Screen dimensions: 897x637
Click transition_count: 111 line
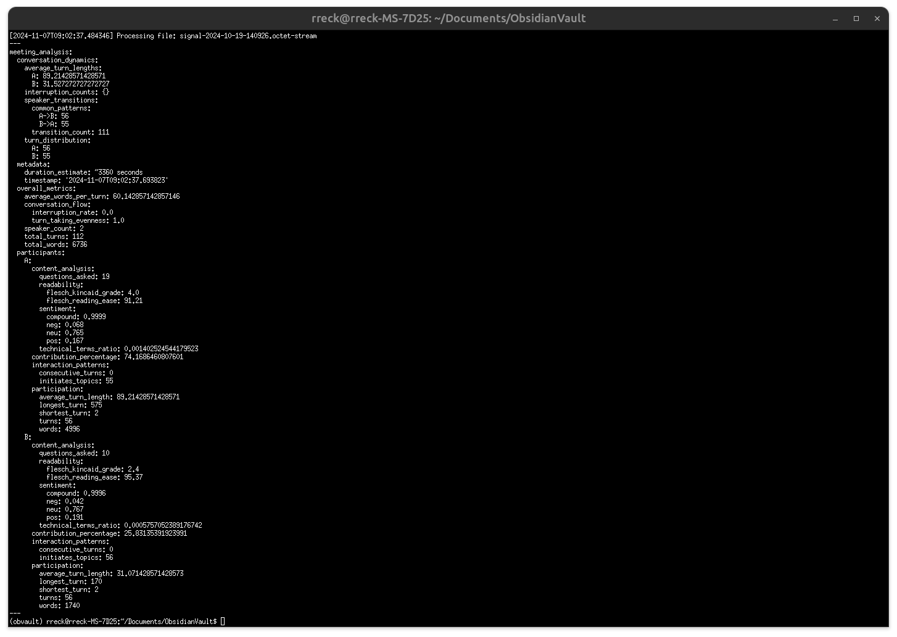pyautogui.click(x=70, y=132)
